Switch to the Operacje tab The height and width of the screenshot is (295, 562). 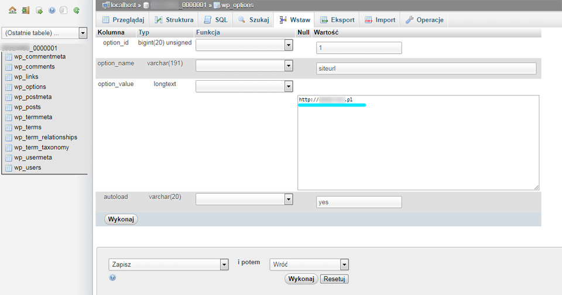point(424,20)
